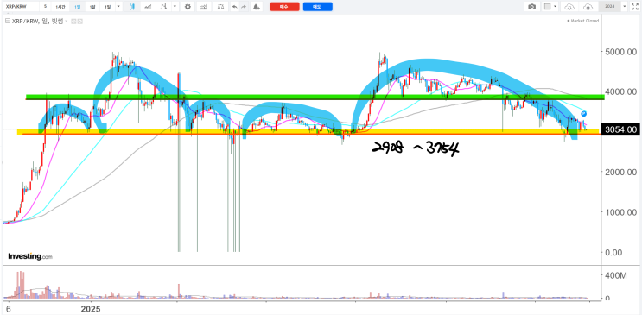Take a chart snapshot with camera icon
This screenshot has height=315, width=642.
532,7
